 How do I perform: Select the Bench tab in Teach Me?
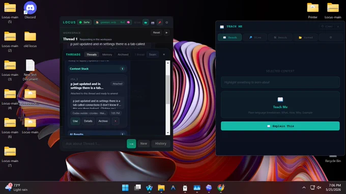[280, 37]
